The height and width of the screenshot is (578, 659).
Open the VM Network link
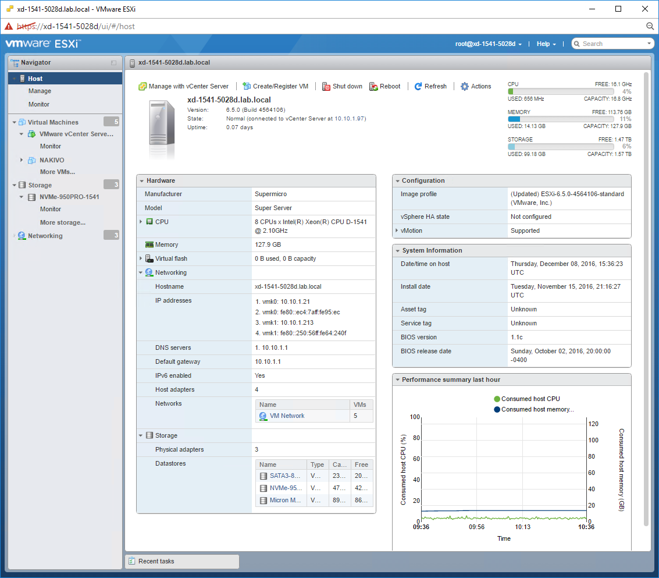287,416
